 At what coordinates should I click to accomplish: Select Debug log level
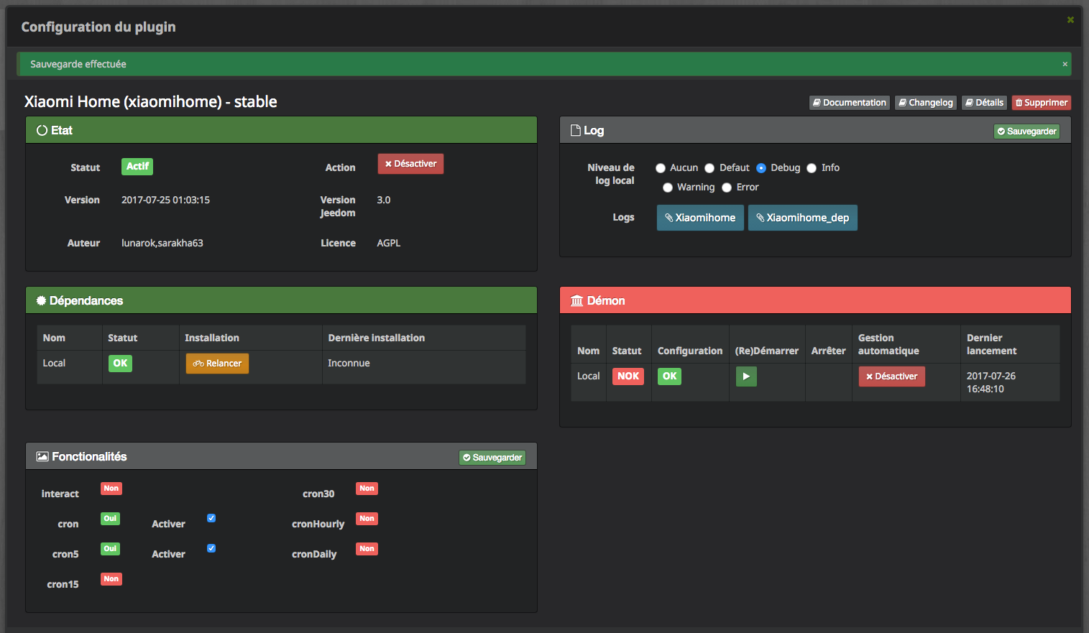tap(761, 168)
